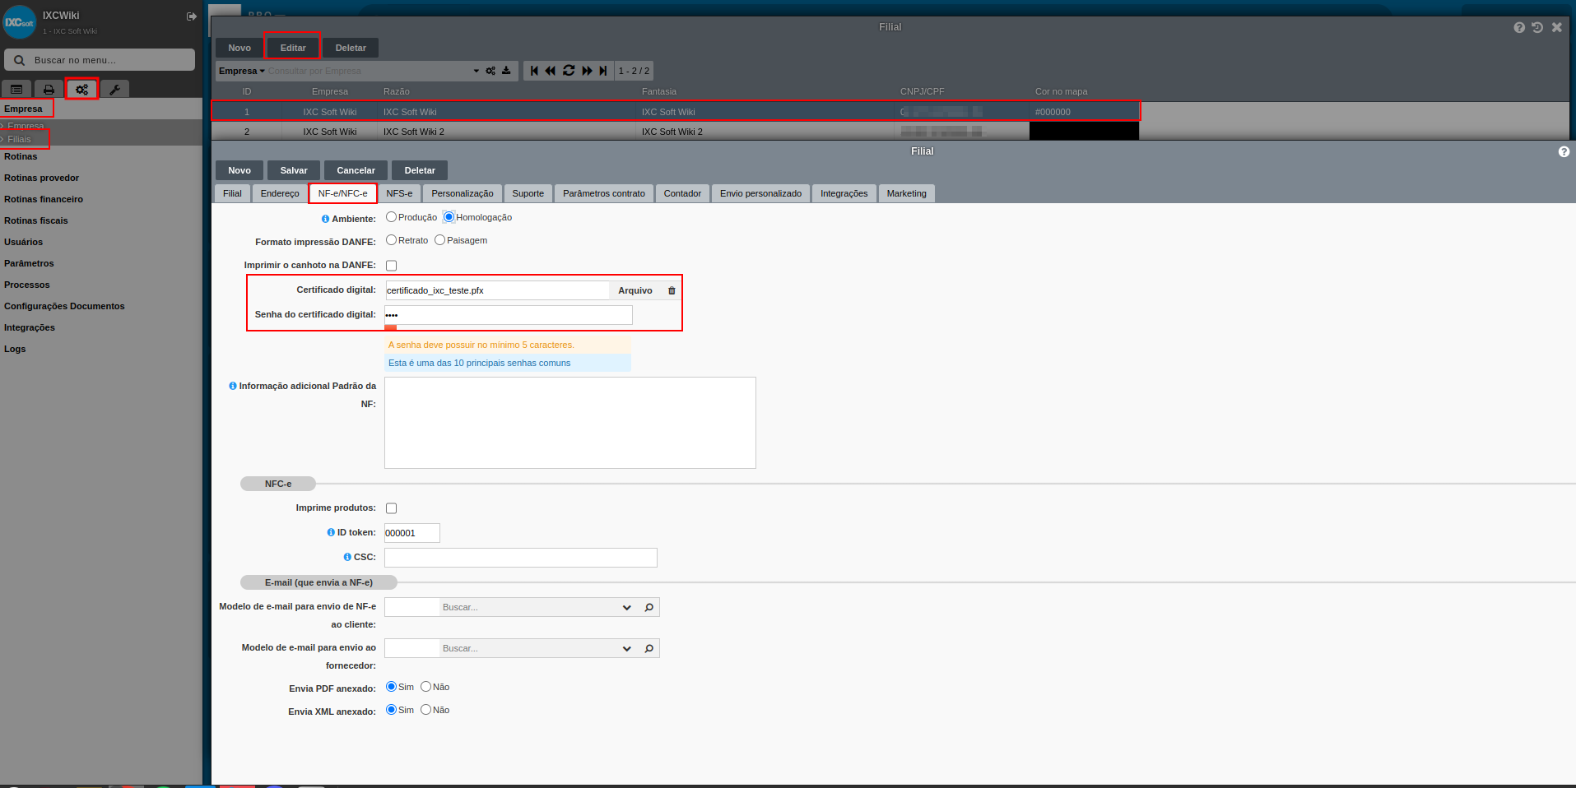Toggle Imprime produtos checkbox

tap(391, 508)
